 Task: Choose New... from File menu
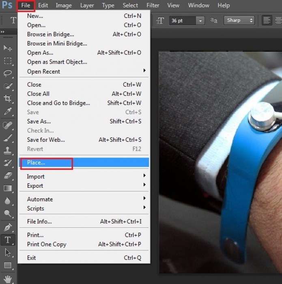[84, 16]
